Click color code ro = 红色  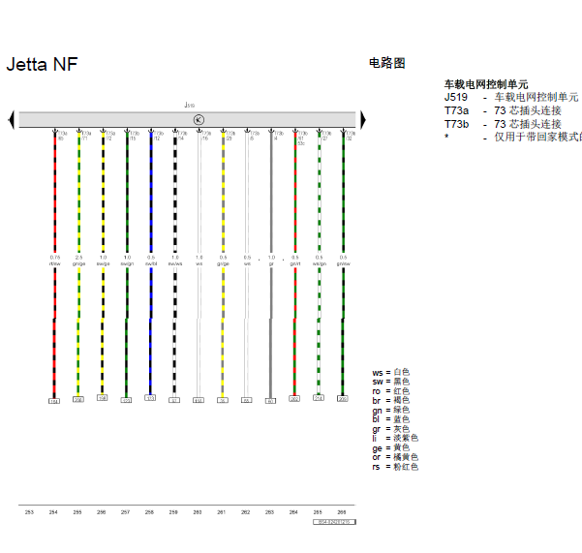[391, 391]
